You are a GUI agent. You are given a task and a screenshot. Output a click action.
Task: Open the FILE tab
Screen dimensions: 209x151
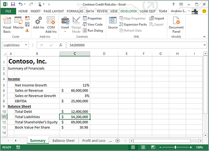coord(8,11)
